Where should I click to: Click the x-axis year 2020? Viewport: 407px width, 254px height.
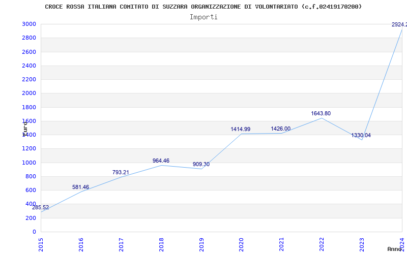click(242, 245)
